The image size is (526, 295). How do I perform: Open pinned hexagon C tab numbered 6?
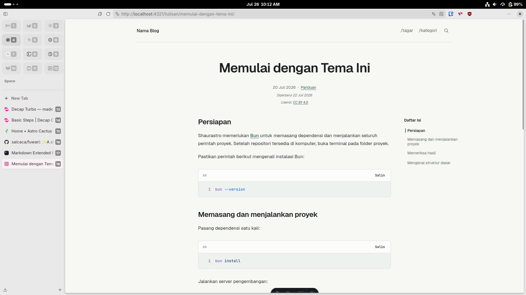(54, 40)
